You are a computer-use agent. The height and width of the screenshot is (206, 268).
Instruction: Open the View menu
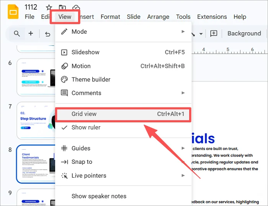click(x=65, y=17)
